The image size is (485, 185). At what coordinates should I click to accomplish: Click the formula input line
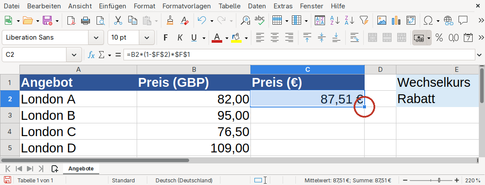click(298, 55)
